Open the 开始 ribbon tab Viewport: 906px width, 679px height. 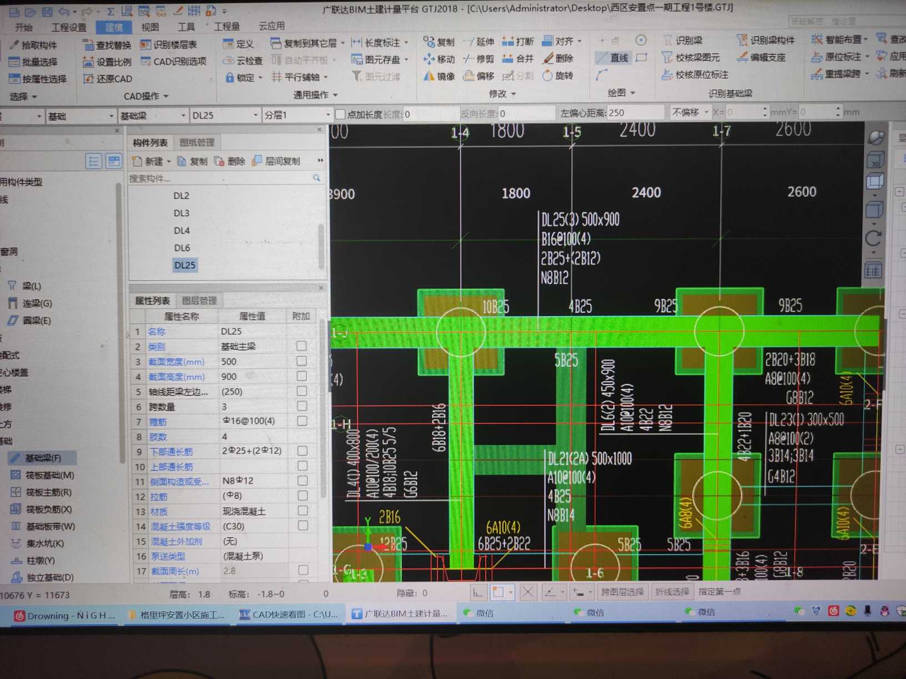coord(24,27)
